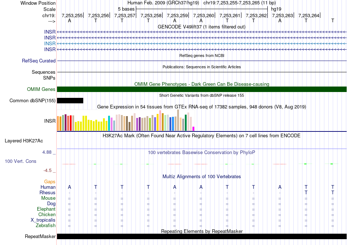Click the magenta bar in GTEx chart
Screen dimensions: 347x245
194,129
